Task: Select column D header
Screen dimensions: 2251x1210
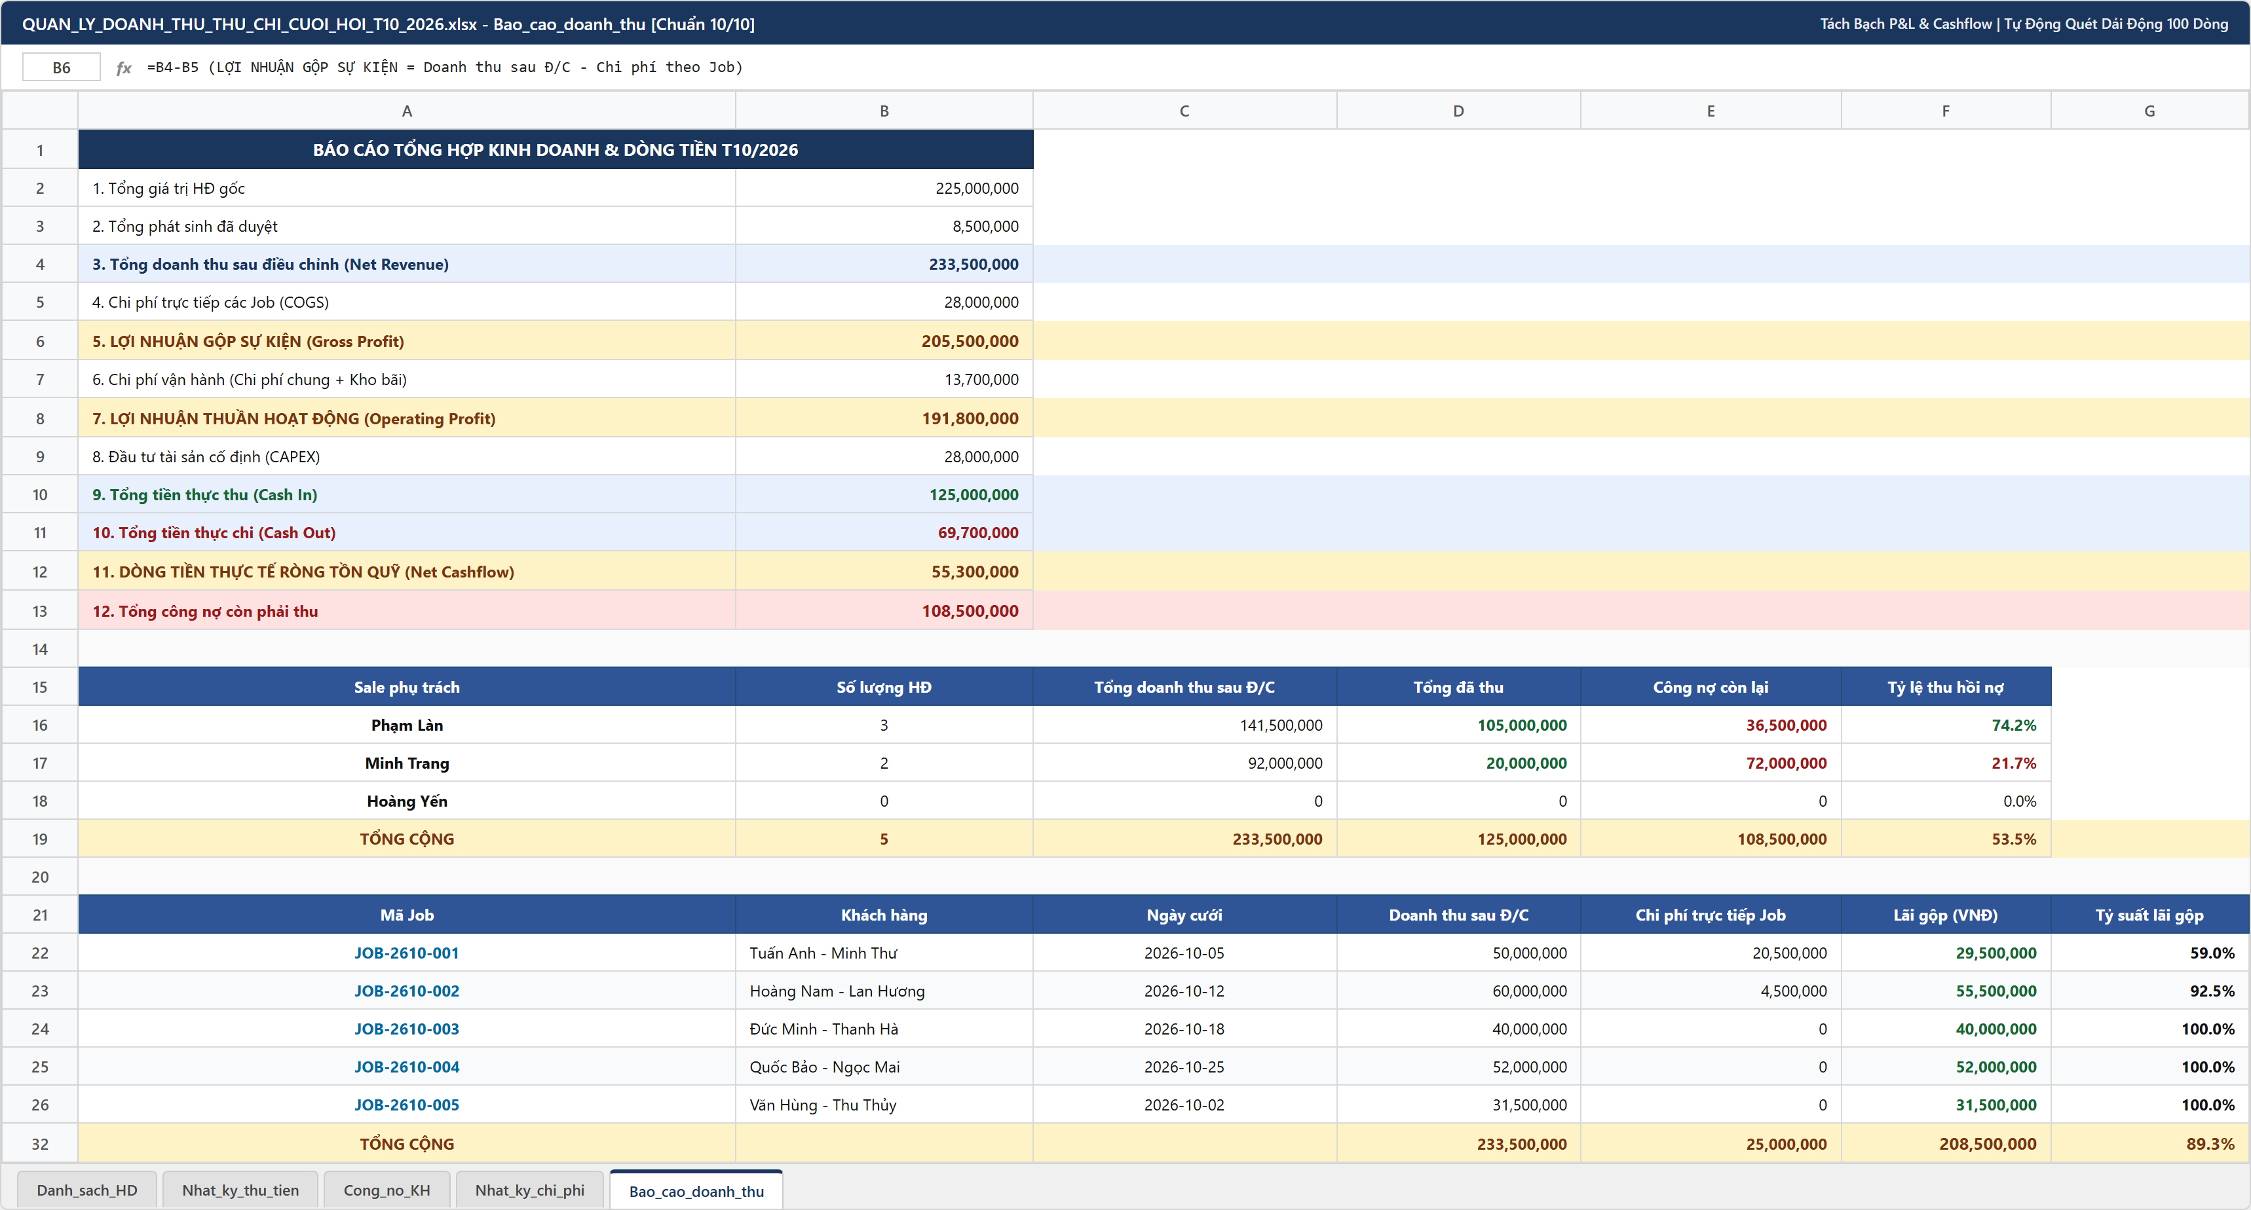Action: pyautogui.click(x=1458, y=111)
